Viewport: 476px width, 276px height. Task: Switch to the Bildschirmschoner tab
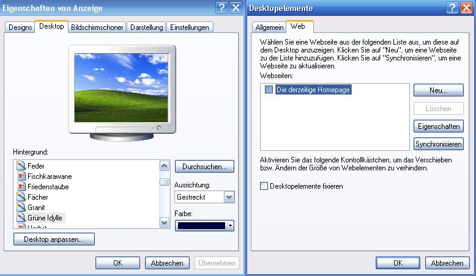click(x=97, y=27)
